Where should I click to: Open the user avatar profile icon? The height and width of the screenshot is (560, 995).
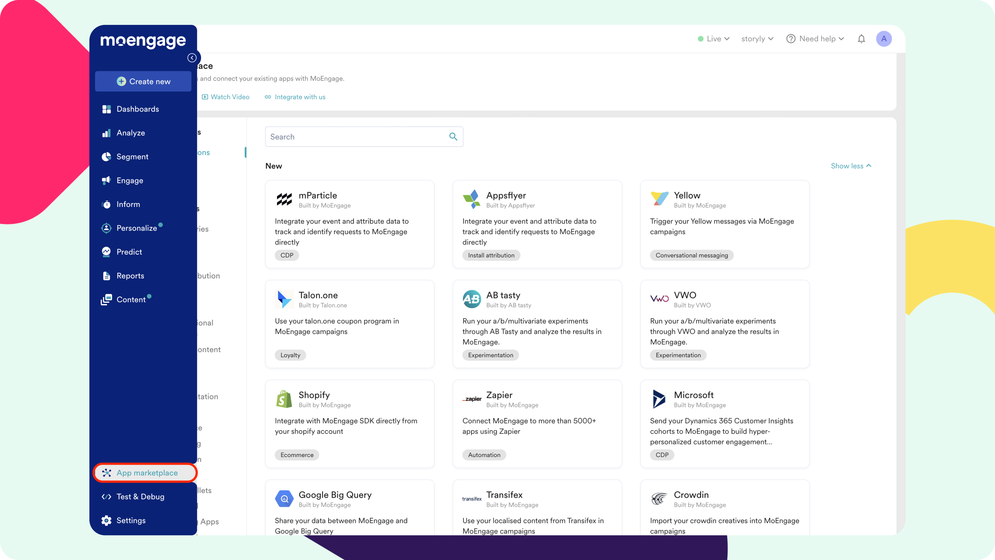tap(884, 39)
